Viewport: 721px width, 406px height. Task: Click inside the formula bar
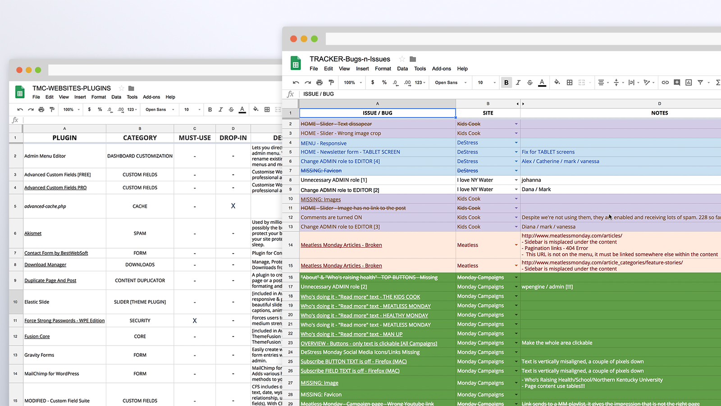click(406, 94)
